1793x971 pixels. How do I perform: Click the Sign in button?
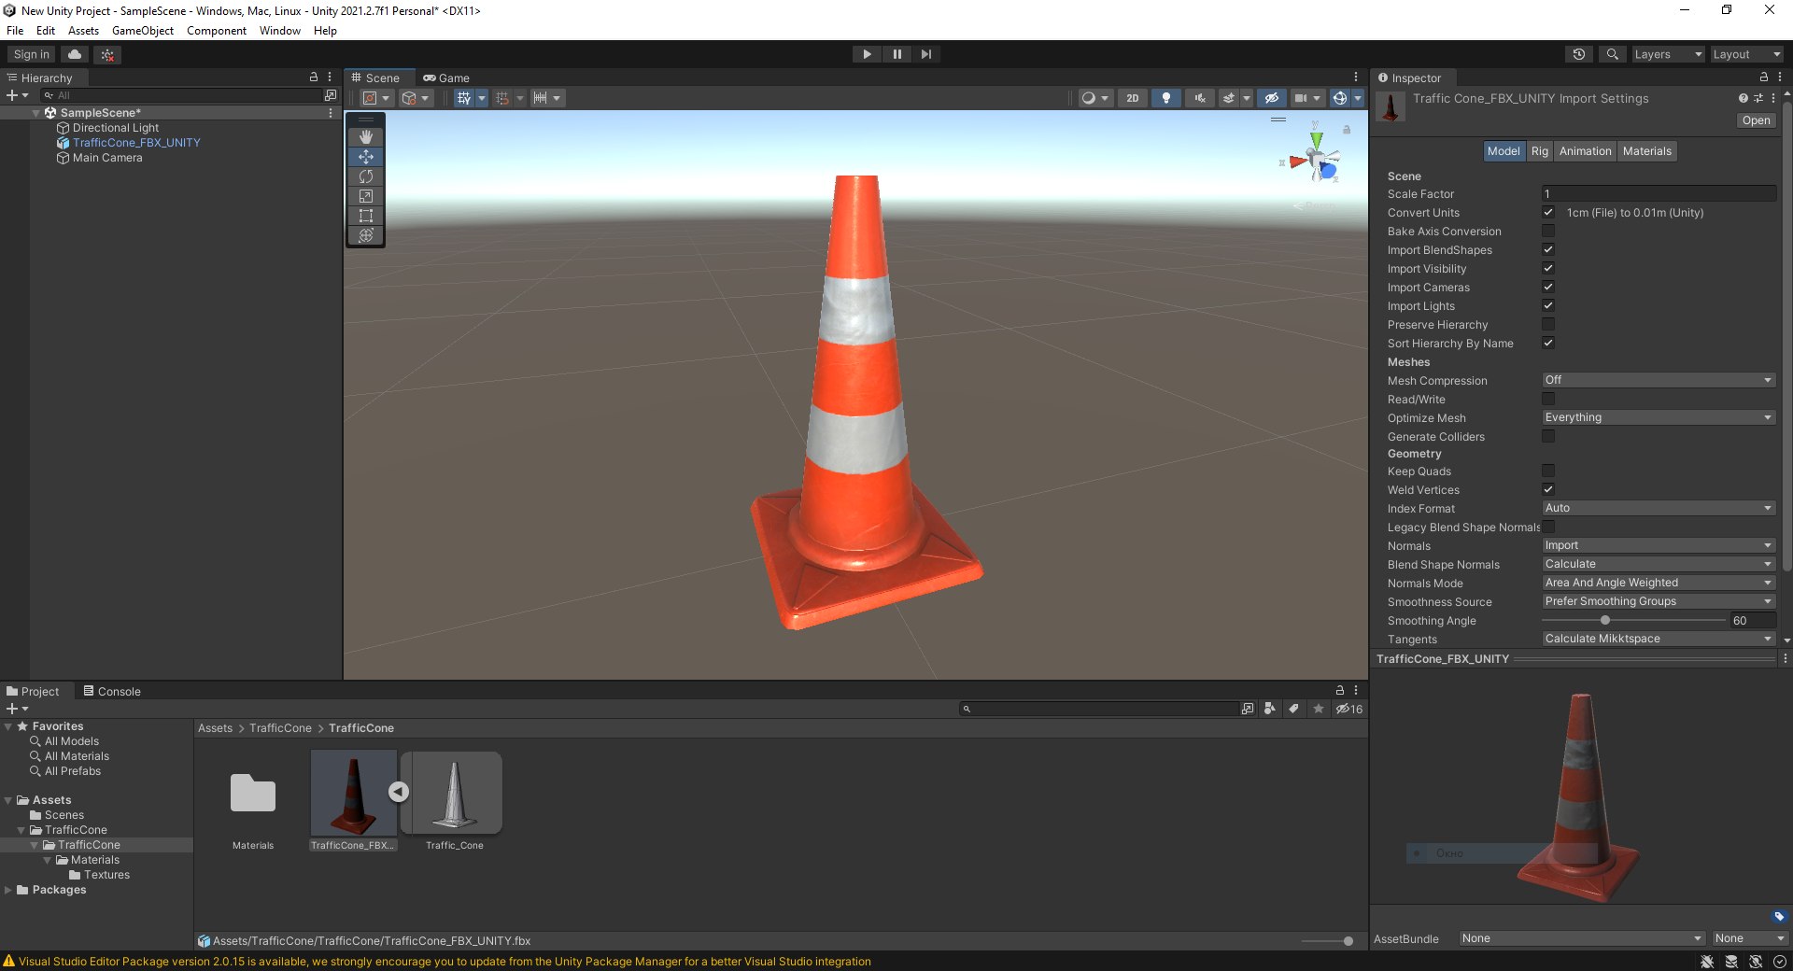32,54
